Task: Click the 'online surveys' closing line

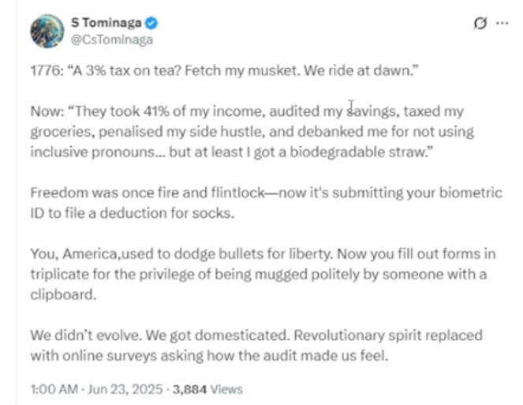Action: (x=210, y=355)
